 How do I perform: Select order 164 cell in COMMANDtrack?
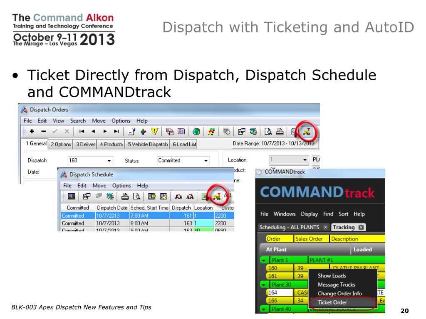(x=280, y=292)
